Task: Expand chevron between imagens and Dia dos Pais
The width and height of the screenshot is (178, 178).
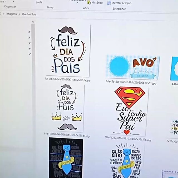Action: 20,14
